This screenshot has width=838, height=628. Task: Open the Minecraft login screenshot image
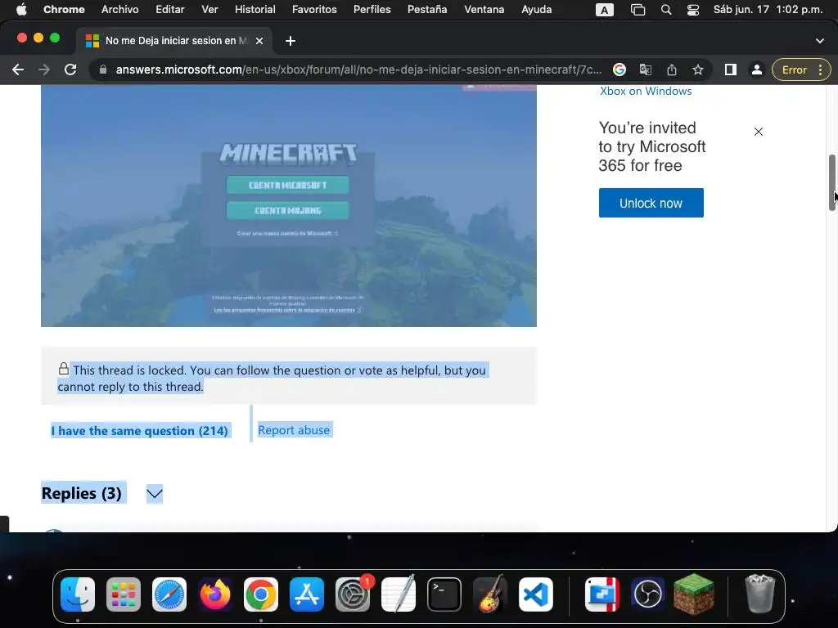tap(289, 205)
